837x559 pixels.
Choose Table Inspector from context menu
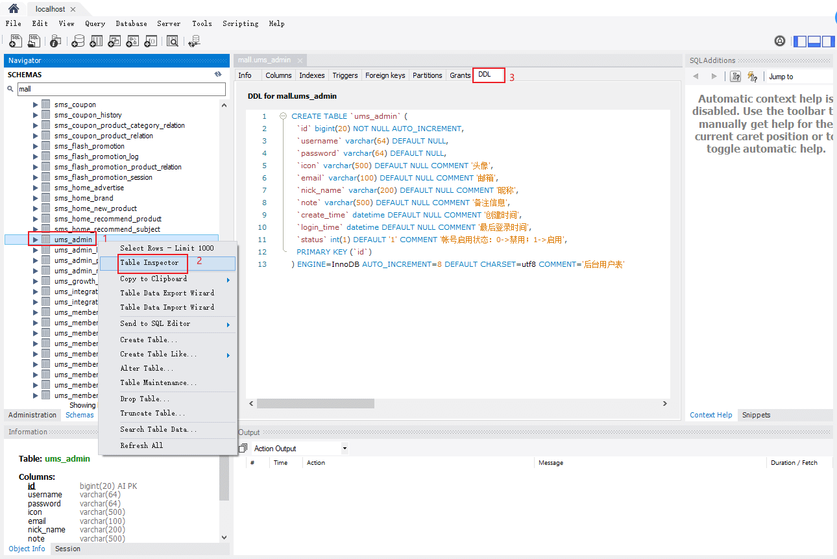167,263
